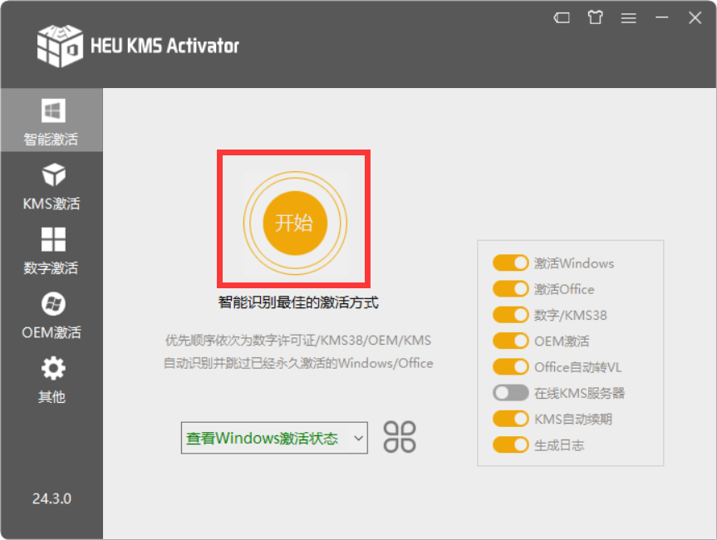This screenshot has width=717, height=540.
Task: Switch to the KMS激活 tab
Action: pyautogui.click(x=52, y=187)
